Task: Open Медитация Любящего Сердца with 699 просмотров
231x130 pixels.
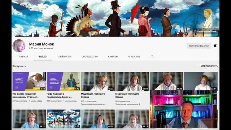Action: (x=93, y=95)
